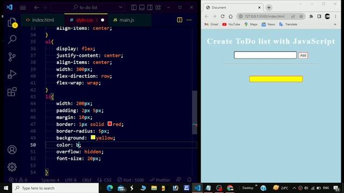
Task: Bookmark this page with star icon
Action: coord(301,17)
